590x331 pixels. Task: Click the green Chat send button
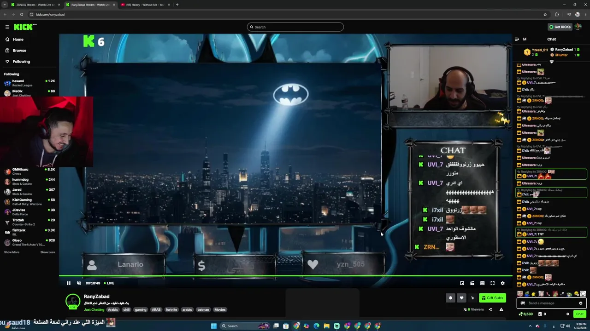(x=579, y=314)
